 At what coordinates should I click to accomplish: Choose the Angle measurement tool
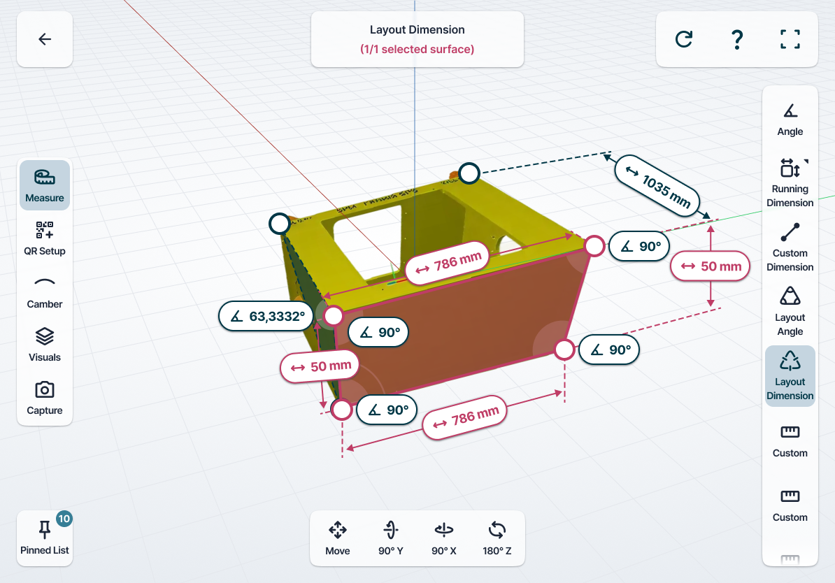790,120
